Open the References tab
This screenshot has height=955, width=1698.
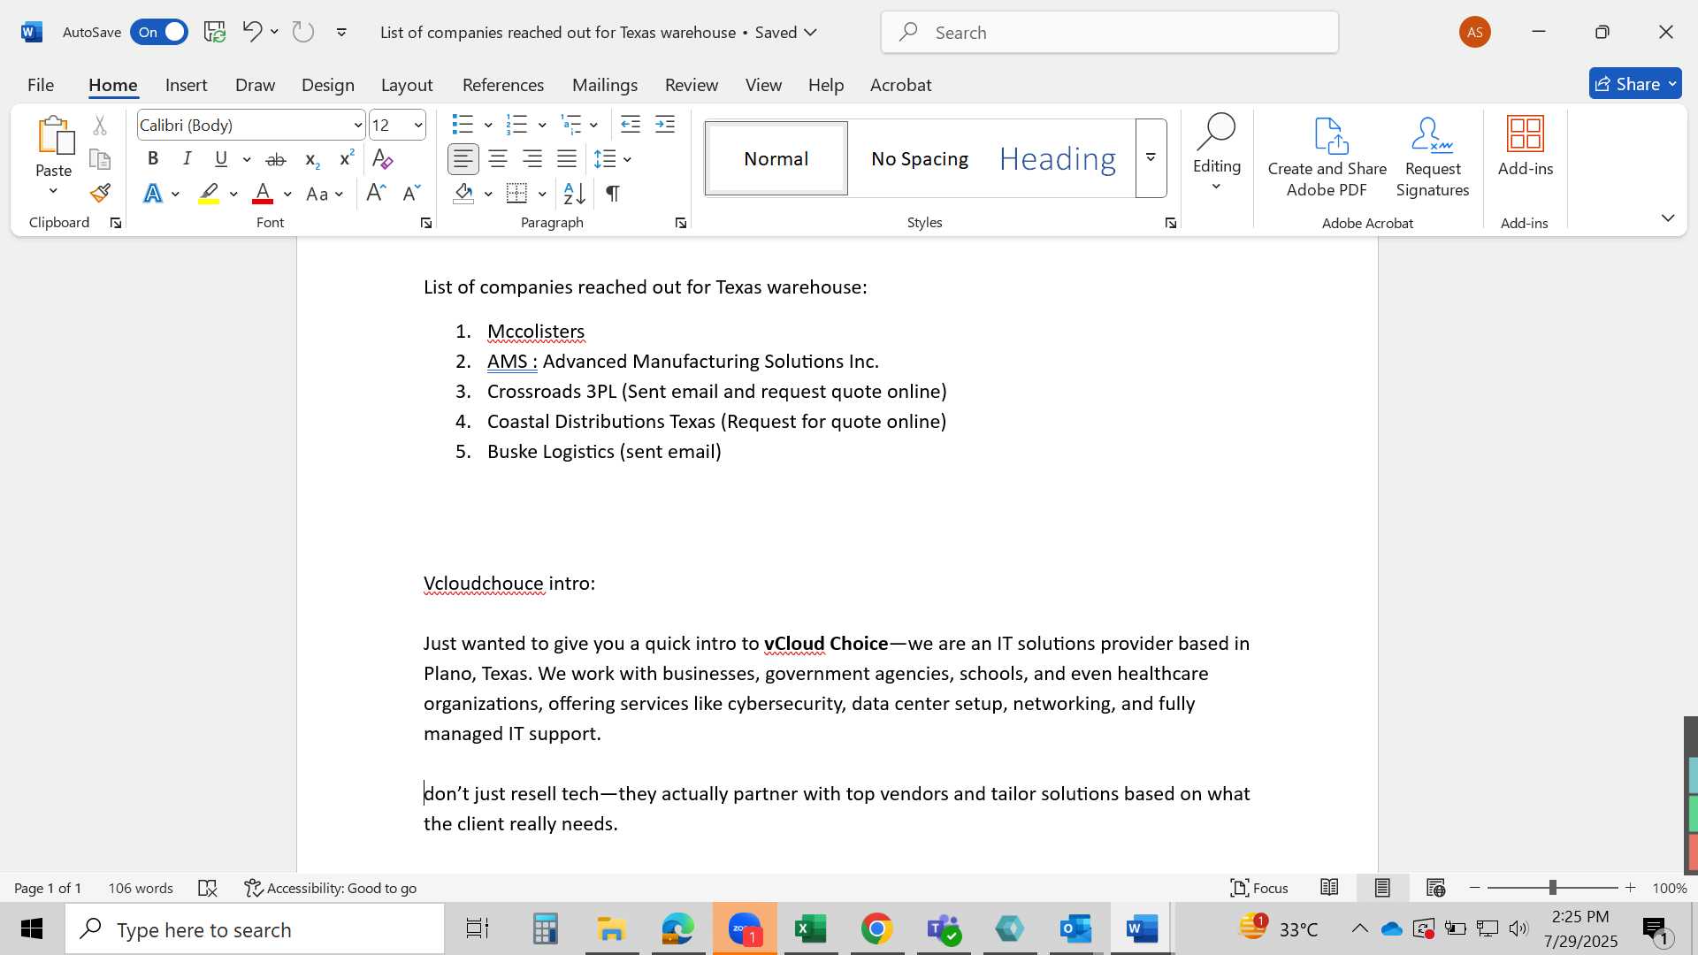click(503, 85)
